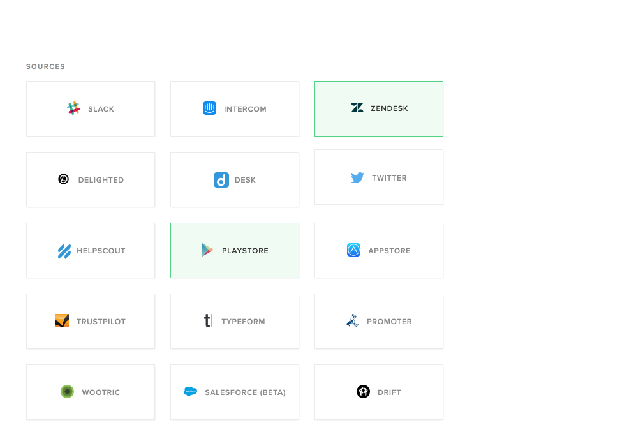Click the Intercom logo icon
Viewport: 629px width, 425px height.
[x=209, y=108]
